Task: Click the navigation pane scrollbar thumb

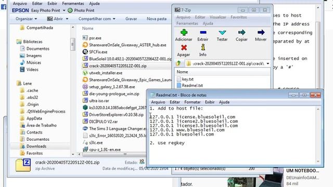Action: tap(73, 44)
